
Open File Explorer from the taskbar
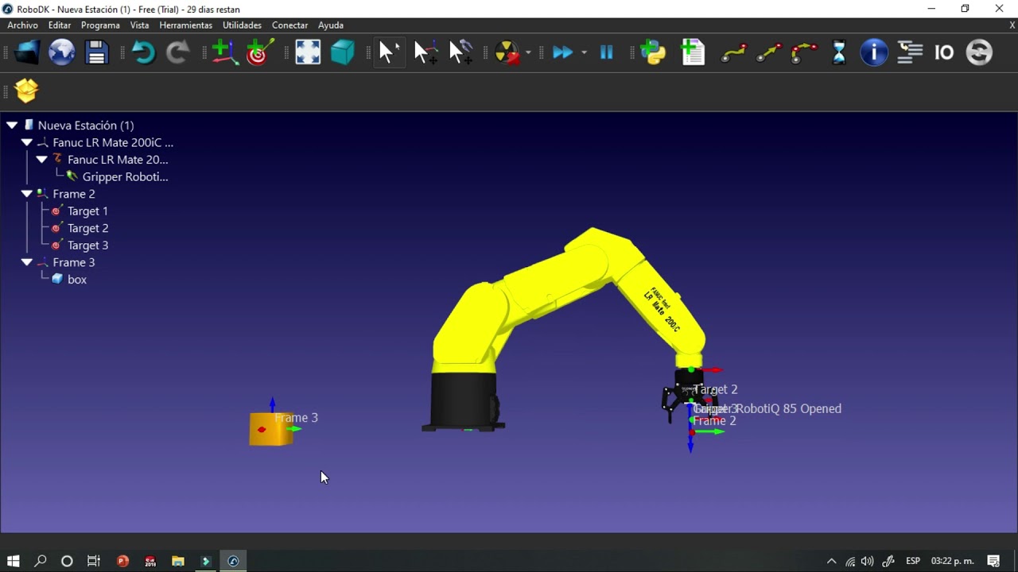pyautogui.click(x=178, y=561)
